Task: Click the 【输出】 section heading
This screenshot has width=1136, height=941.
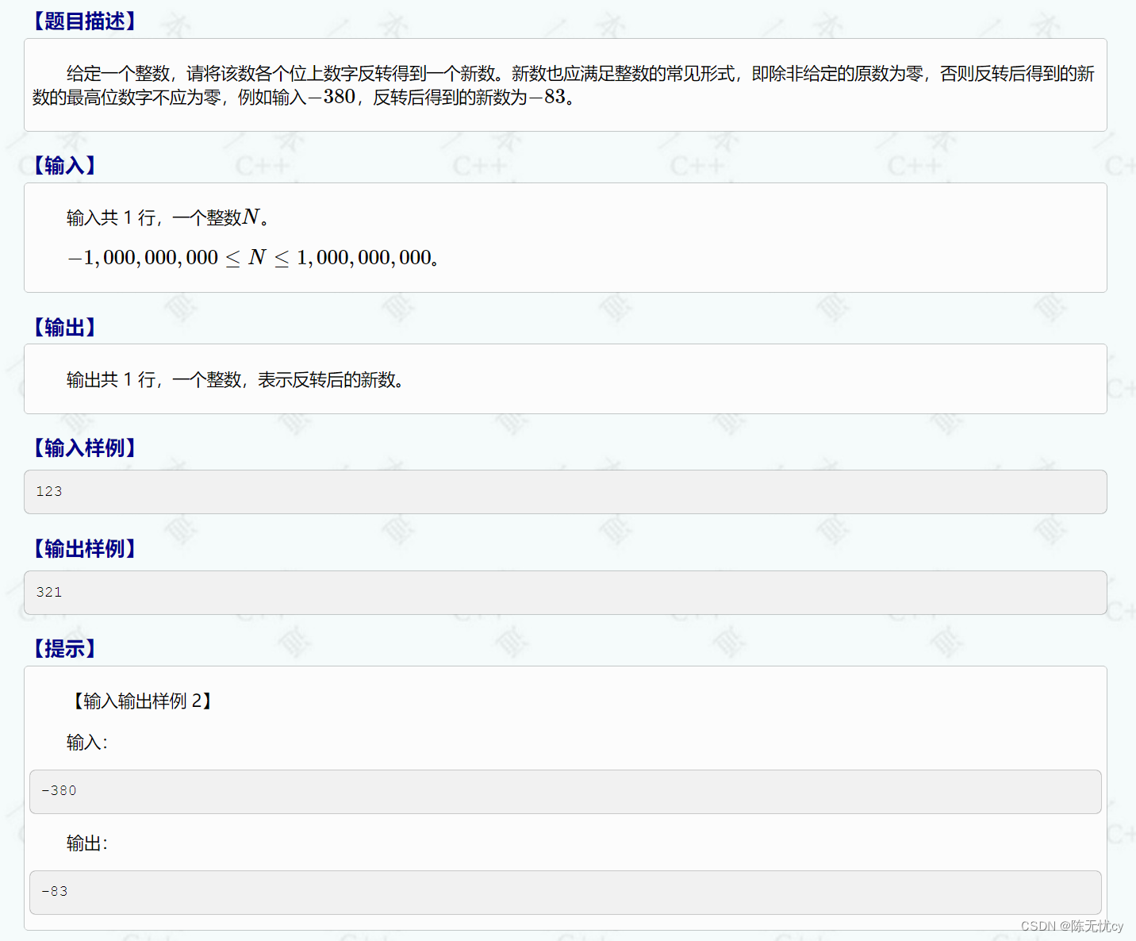Action: (63, 328)
